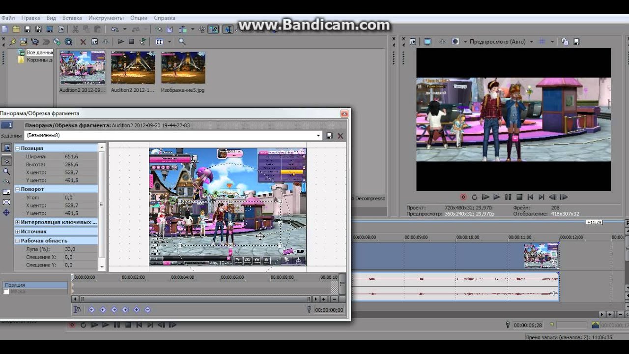629x354 pixels.
Task: Click the Cut scissors icon
Action: [x=75, y=29]
